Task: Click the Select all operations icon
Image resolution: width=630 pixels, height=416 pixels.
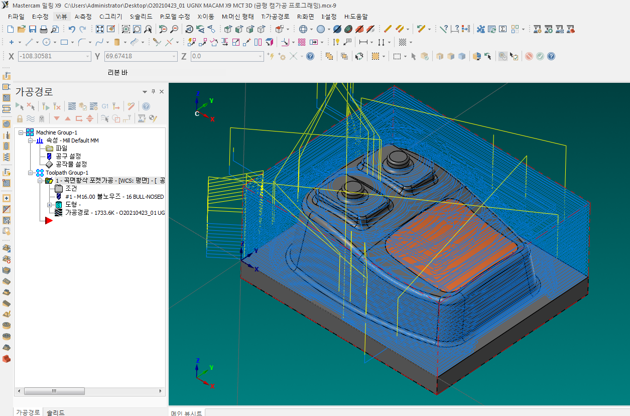Action: tap(20, 106)
